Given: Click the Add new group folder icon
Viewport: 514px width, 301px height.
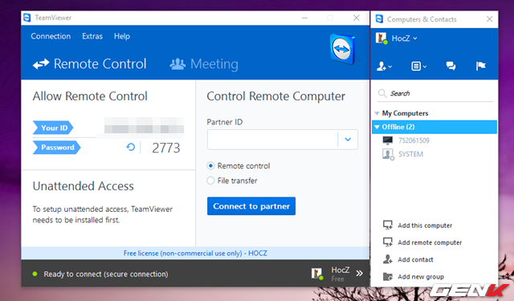Looking at the screenshot, I should tap(388, 277).
